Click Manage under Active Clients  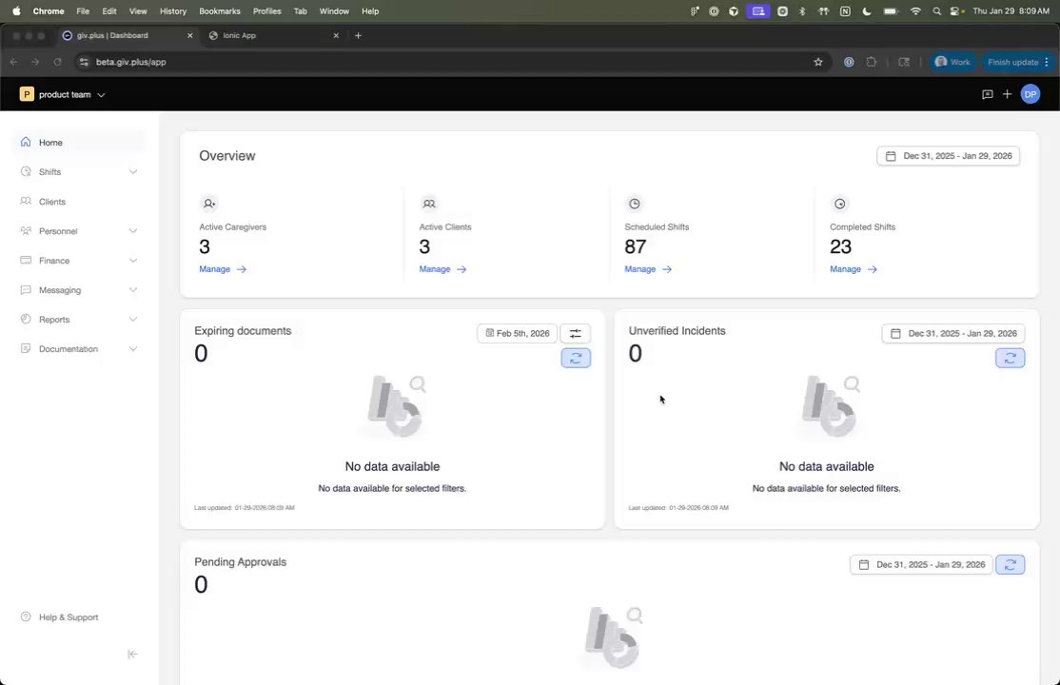[x=442, y=269]
